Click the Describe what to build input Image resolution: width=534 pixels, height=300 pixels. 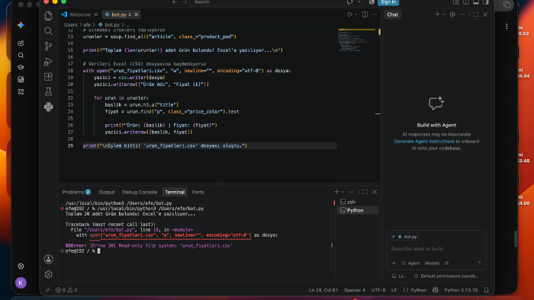(436, 249)
